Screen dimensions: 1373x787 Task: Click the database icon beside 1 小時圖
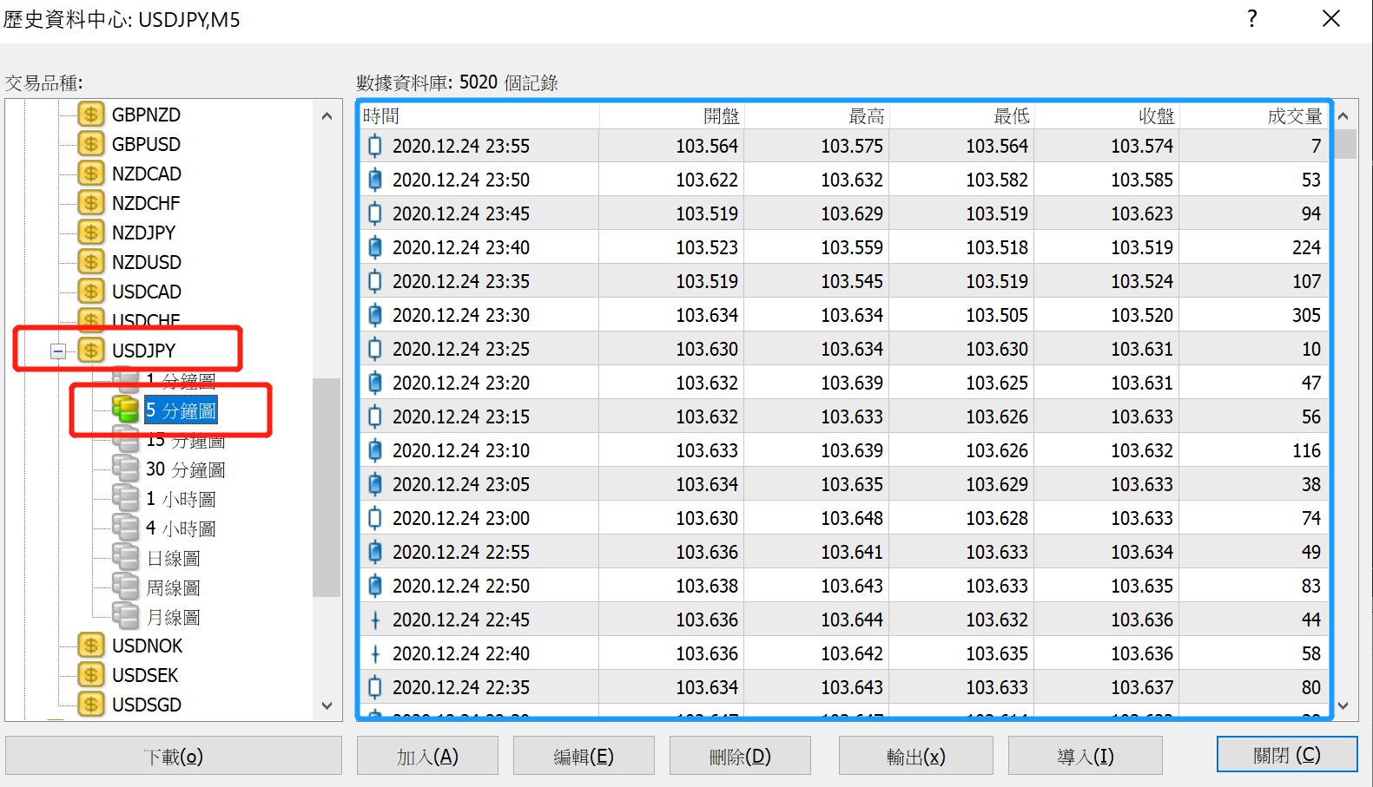[125, 498]
